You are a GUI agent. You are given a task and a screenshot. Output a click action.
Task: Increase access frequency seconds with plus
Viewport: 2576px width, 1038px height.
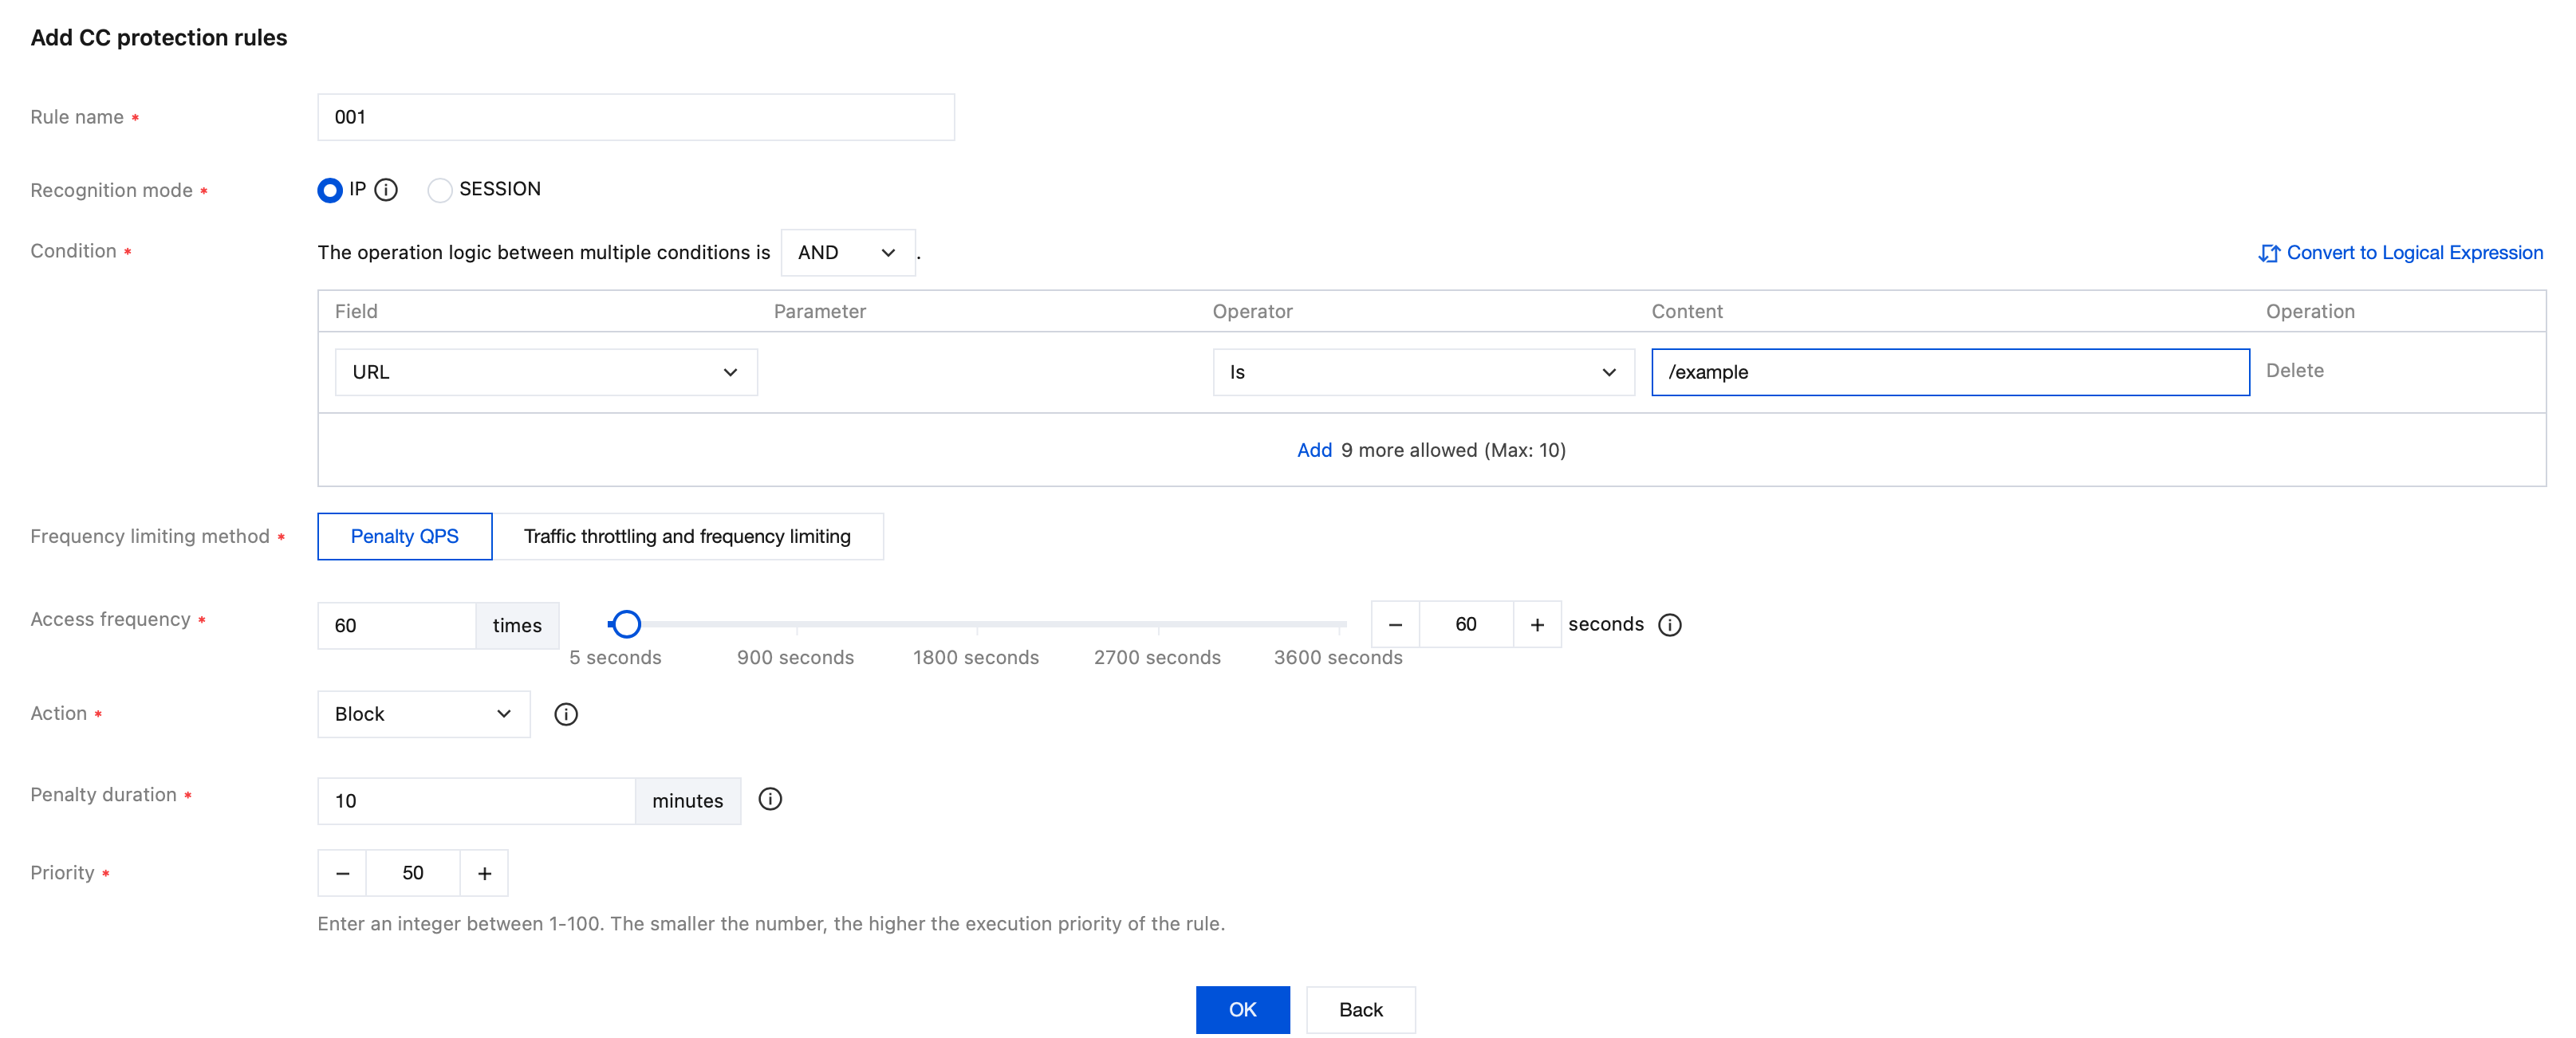click(x=1536, y=624)
